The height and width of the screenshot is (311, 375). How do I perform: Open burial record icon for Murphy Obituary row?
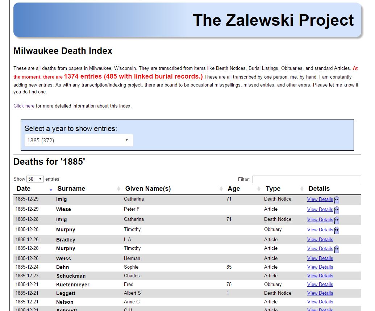pos(337,230)
